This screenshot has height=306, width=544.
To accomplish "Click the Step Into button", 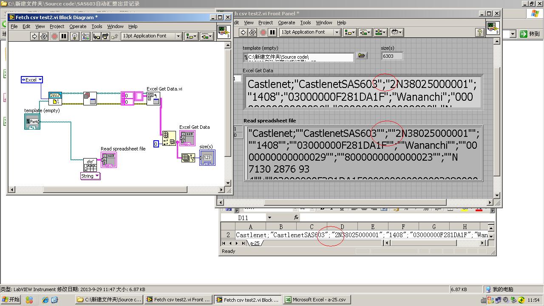I will 97,36.
